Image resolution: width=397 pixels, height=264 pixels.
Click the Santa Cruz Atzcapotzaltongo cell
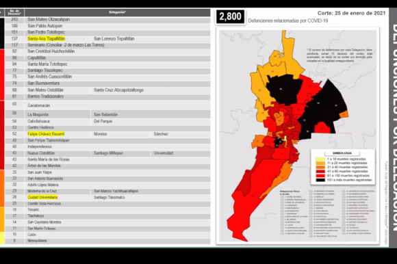point(118,90)
